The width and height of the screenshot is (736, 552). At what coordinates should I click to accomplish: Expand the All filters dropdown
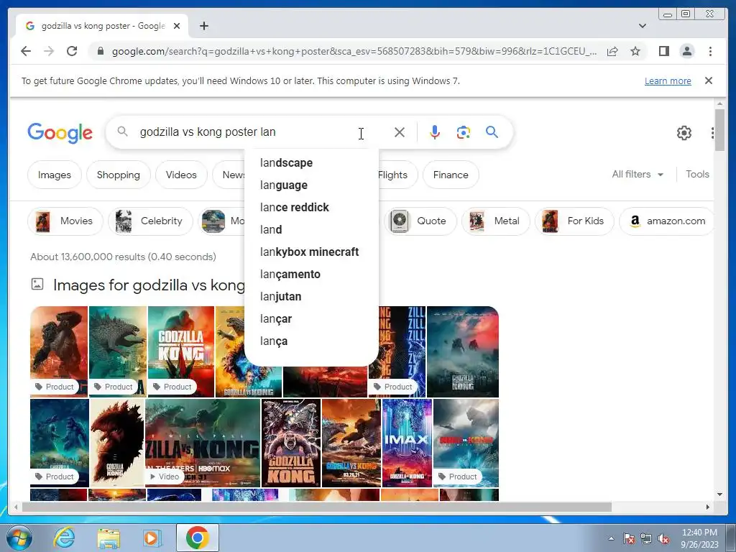[x=638, y=174]
